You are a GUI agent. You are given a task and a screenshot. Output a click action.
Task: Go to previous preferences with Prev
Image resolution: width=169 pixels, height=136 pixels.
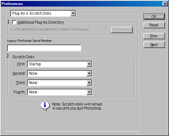(154, 36)
